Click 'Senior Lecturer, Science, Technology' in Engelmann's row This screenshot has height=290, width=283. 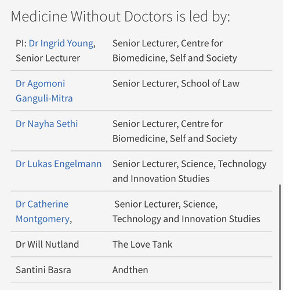(190, 164)
